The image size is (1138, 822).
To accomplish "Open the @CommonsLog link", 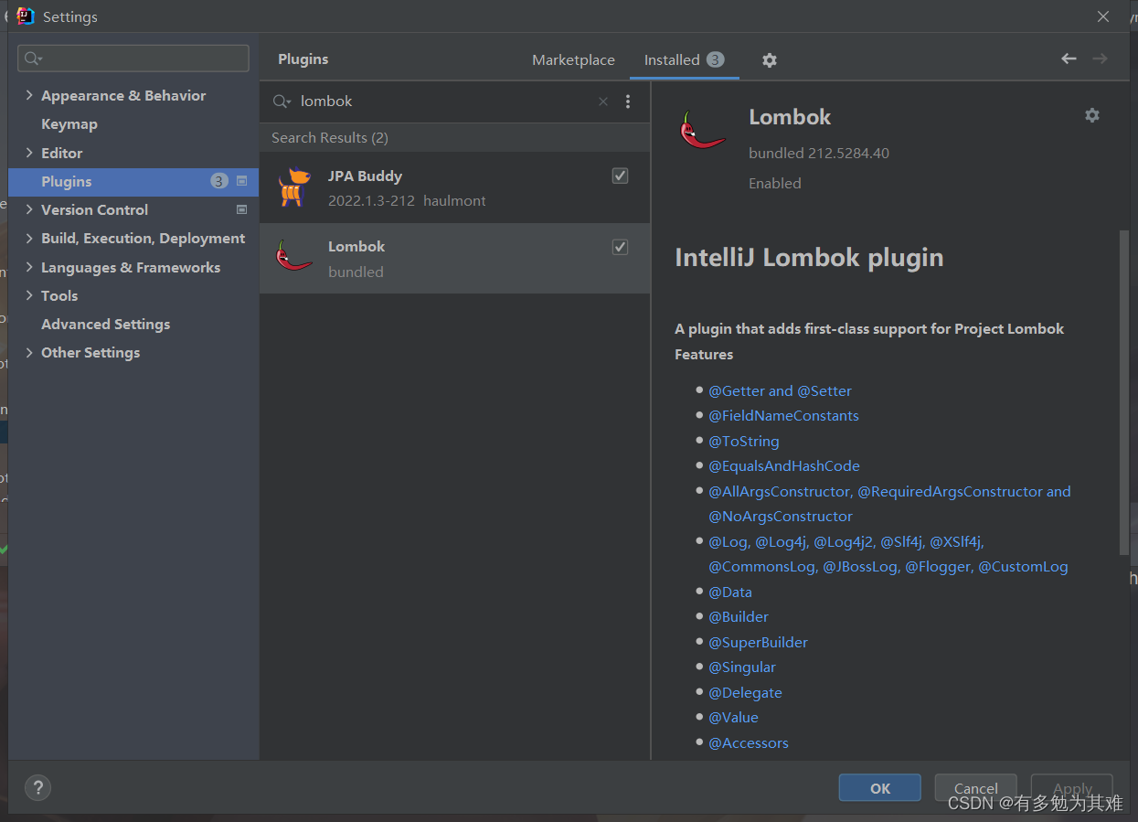I will tap(761, 566).
